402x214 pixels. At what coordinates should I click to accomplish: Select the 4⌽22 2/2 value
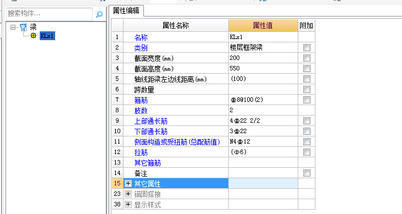pyautogui.click(x=263, y=120)
